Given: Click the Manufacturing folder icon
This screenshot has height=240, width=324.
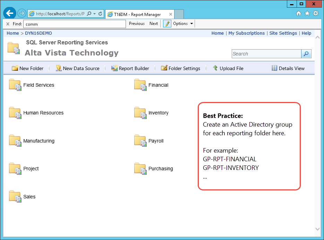Looking at the screenshot, I should [15, 141].
